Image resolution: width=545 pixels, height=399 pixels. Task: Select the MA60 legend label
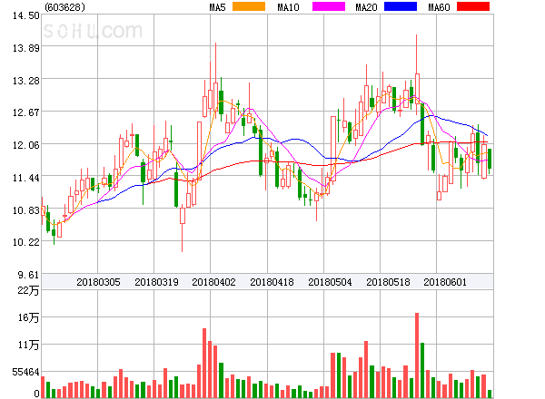pyautogui.click(x=439, y=7)
